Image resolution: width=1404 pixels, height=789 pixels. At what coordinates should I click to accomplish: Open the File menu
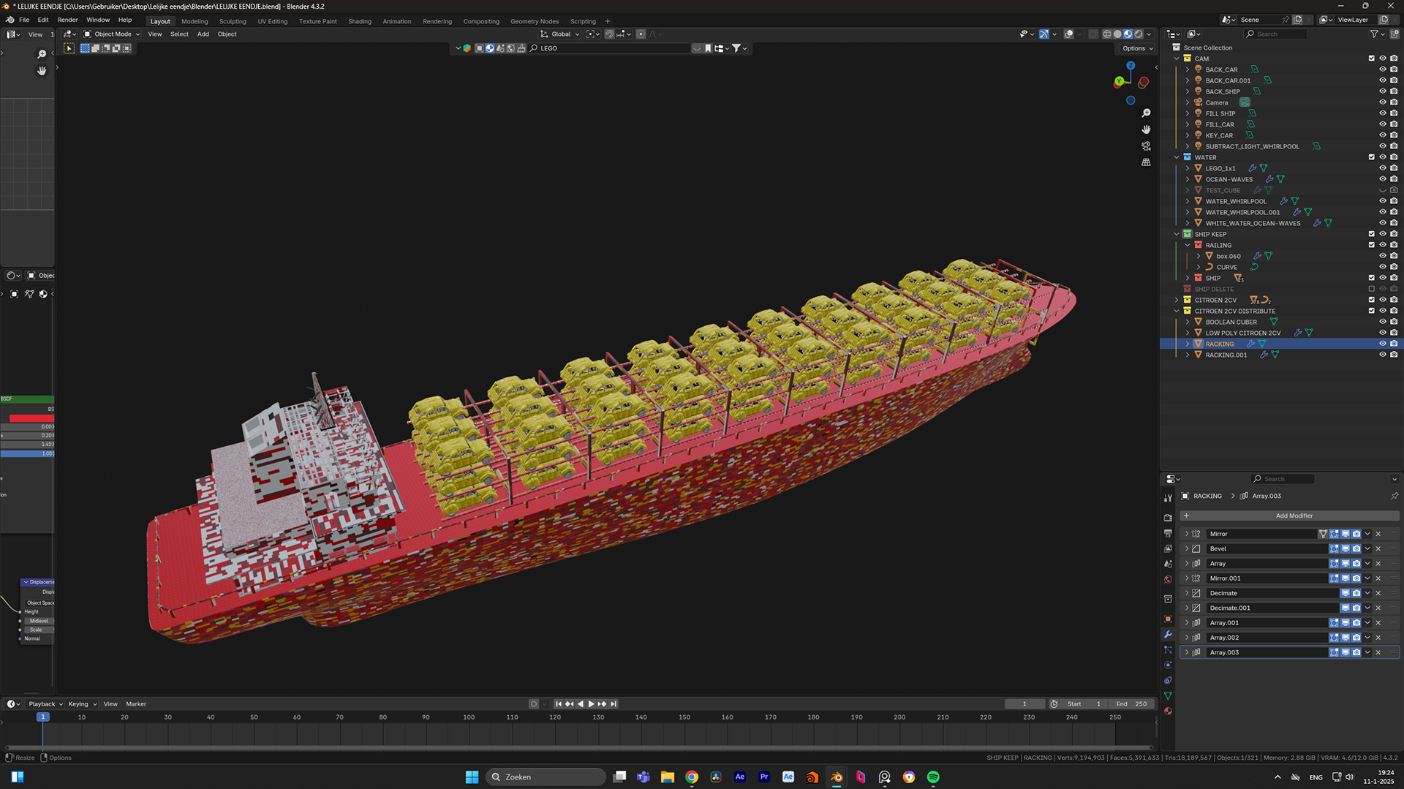(24, 20)
